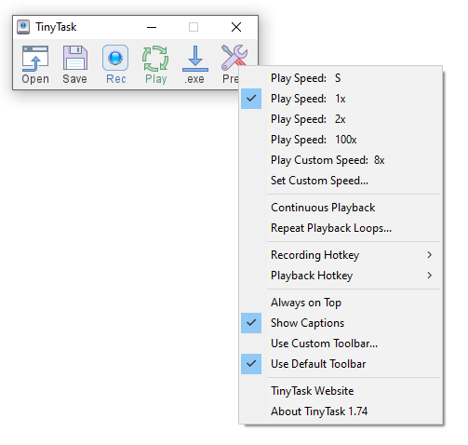
Task: Toggle Use Default Toolbar
Action: coord(341,364)
